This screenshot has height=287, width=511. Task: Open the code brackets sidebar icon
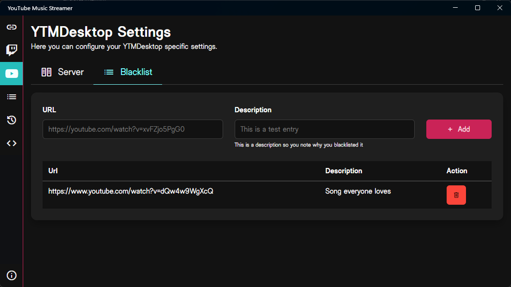click(x=12, y=143)
